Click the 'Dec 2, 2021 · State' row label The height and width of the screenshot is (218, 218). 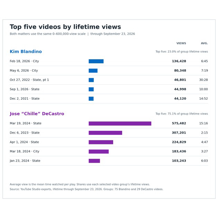pos(25,99)
